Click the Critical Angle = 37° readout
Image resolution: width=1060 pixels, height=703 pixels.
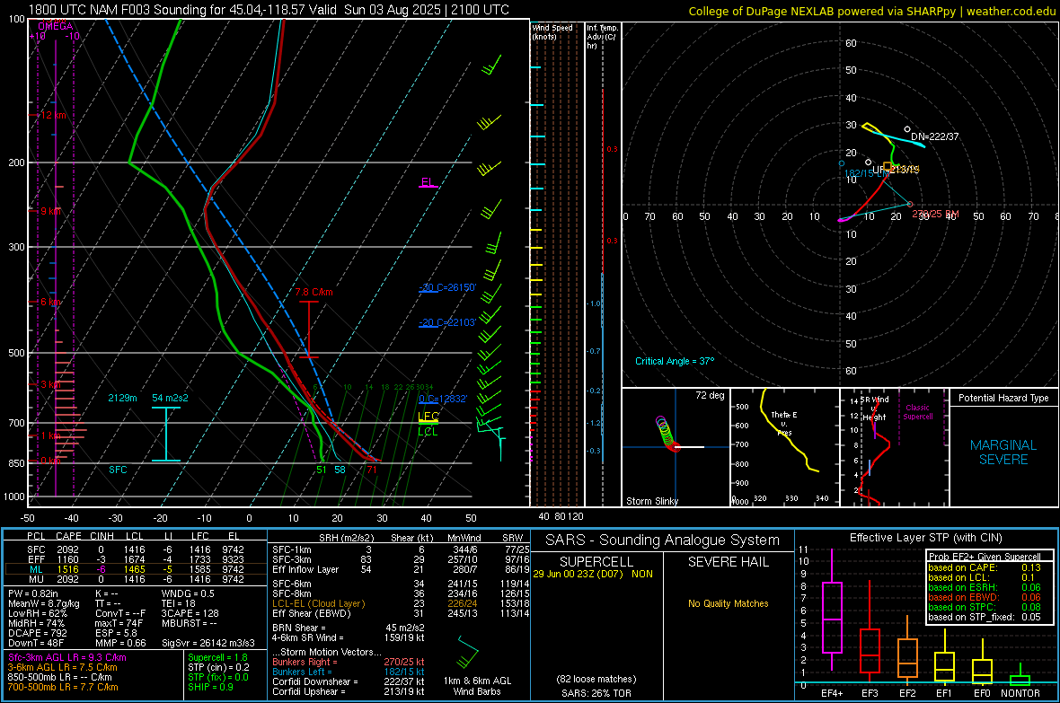pyautogui.click(x=675, y=361)
